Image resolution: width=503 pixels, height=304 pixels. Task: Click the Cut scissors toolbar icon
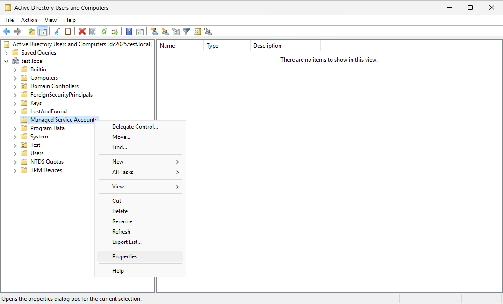[x=57, y=31]
